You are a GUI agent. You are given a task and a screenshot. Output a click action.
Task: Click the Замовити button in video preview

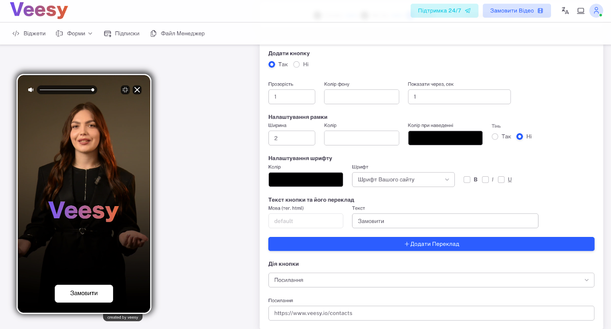tap(84, 294)
